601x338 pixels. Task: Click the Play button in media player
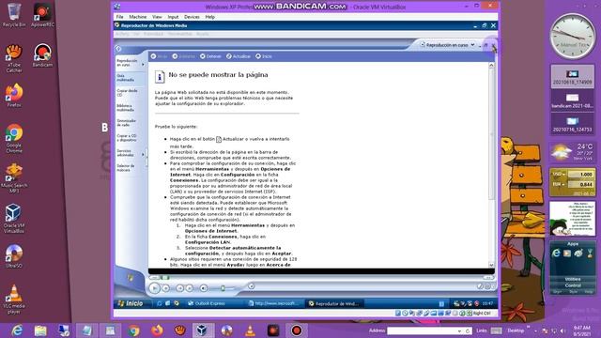pos(154,288)
